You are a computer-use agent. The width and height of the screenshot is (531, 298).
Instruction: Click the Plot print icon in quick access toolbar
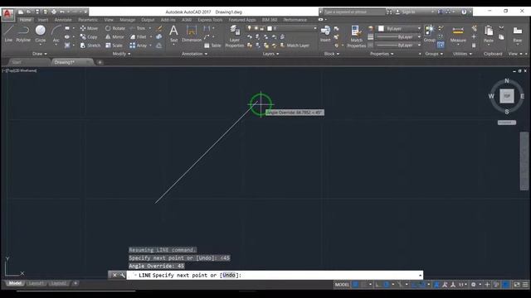click(x=54, y=12)
